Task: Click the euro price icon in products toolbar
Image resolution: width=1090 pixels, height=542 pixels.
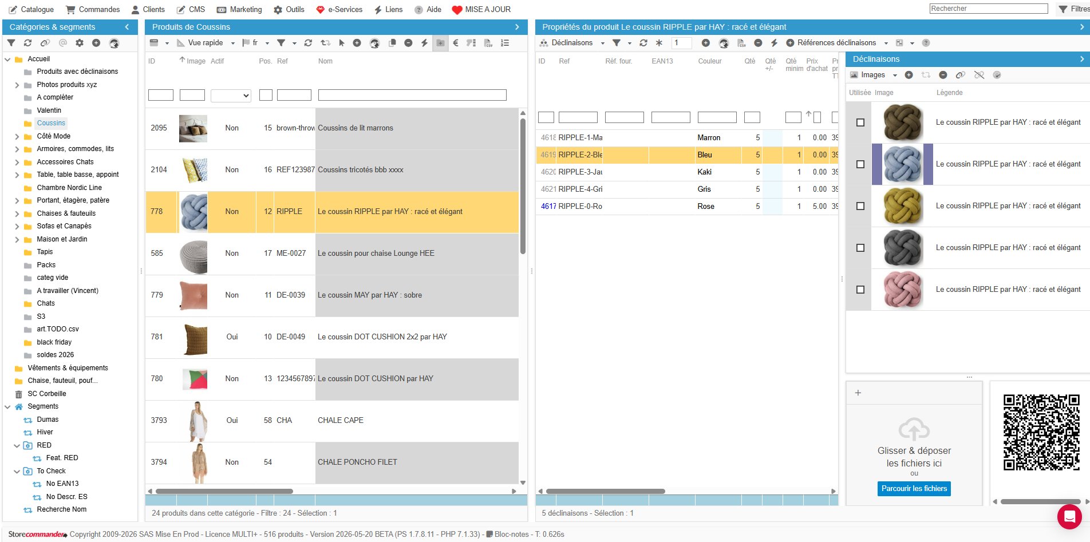Action: click(x=456, y=43)
